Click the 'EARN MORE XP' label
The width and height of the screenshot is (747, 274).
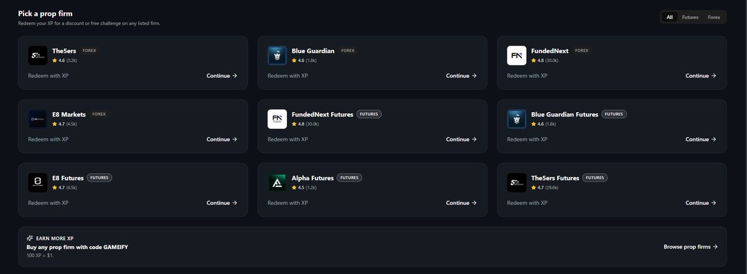tap(55, 239)
